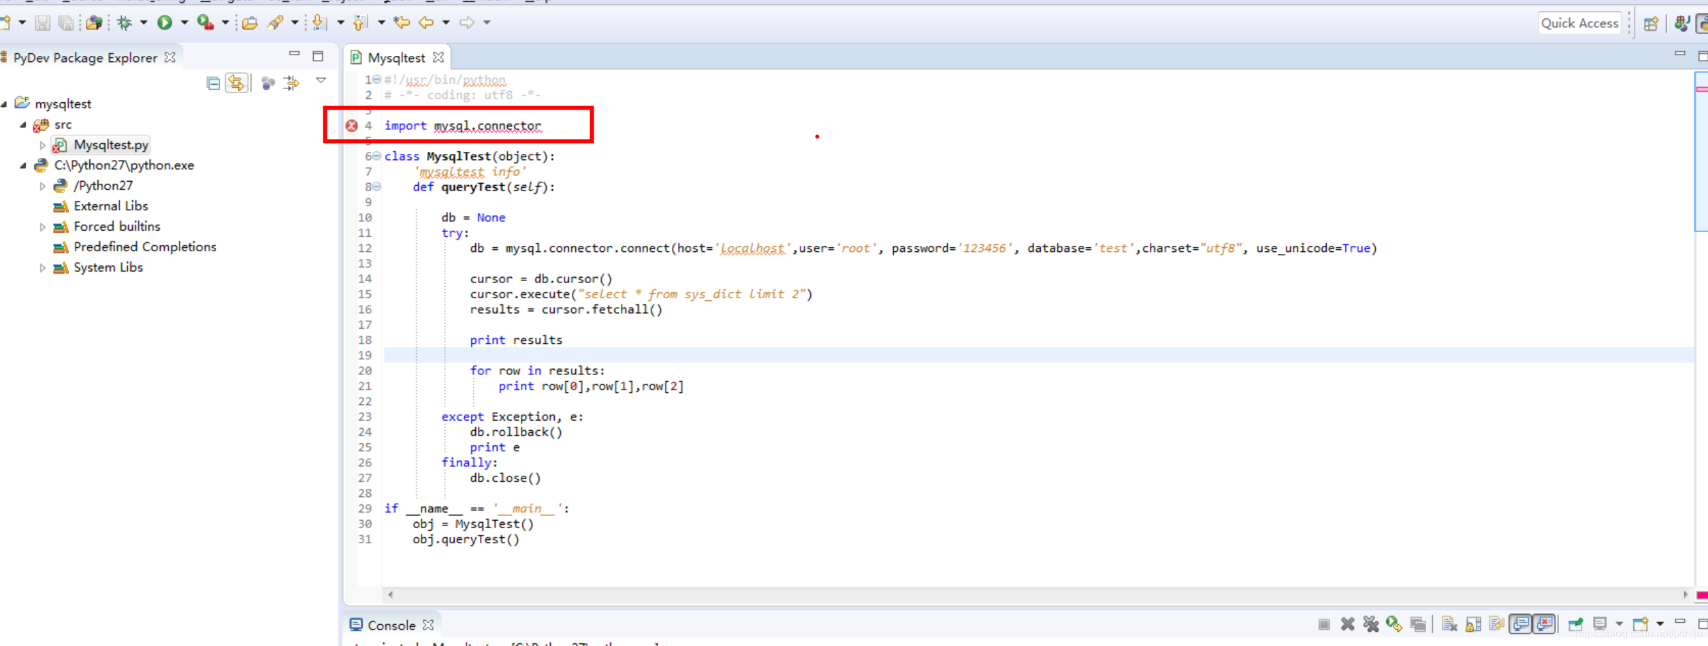Viewport: 1708px width, 646px height.
Task: Toggle Link with Editor in Package Explorer
Action: pos(236,82)
